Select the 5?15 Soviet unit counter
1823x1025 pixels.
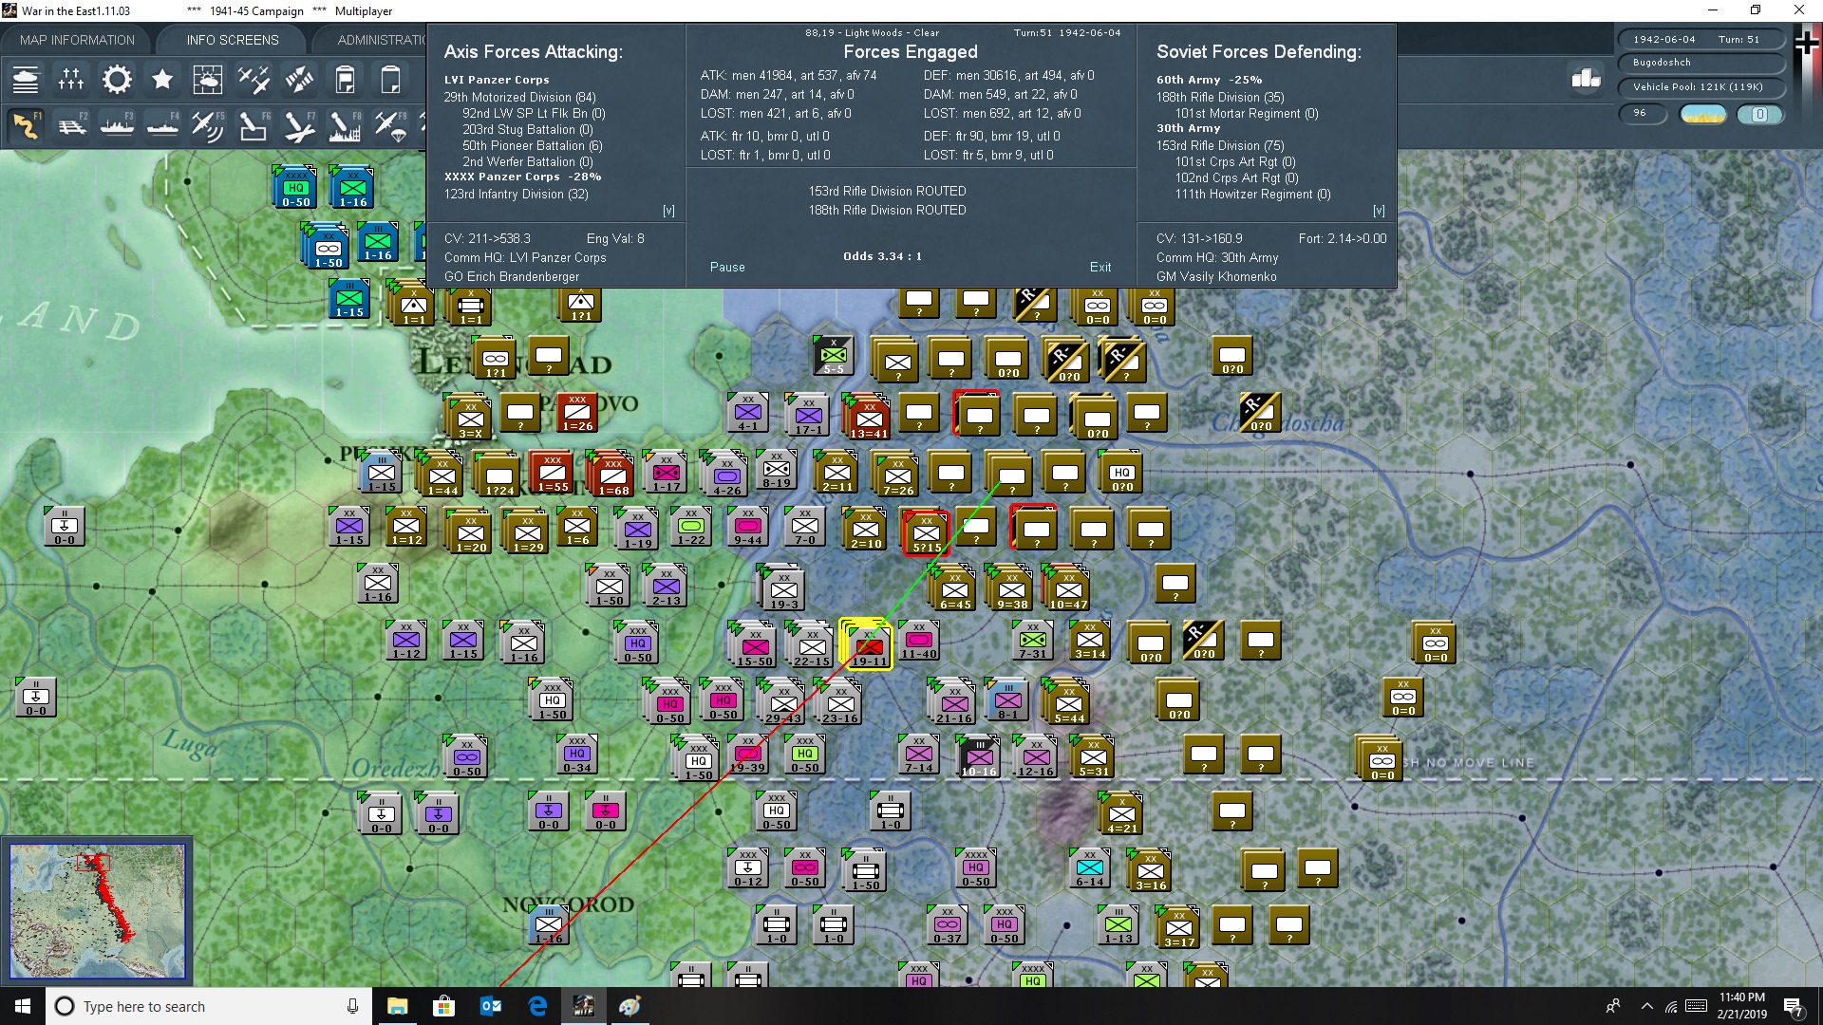point(927,531)
